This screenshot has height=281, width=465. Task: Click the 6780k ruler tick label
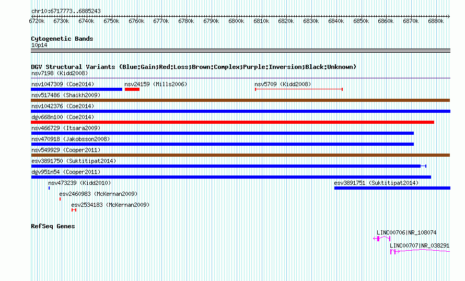click(186, 21)
